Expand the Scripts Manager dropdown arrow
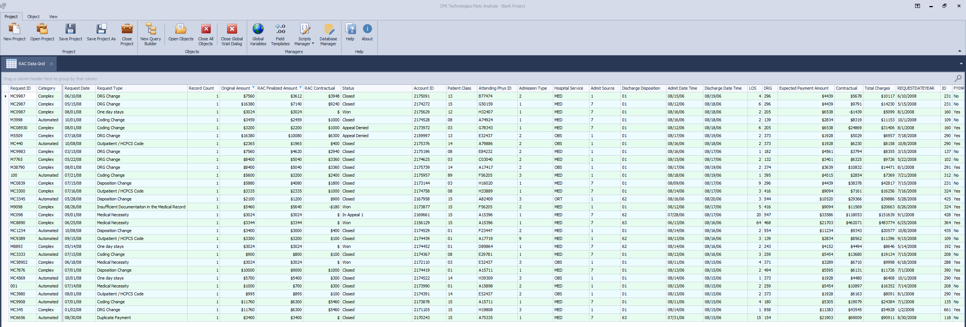The width and height of the screenshot is (966, 327). point(313,44)
